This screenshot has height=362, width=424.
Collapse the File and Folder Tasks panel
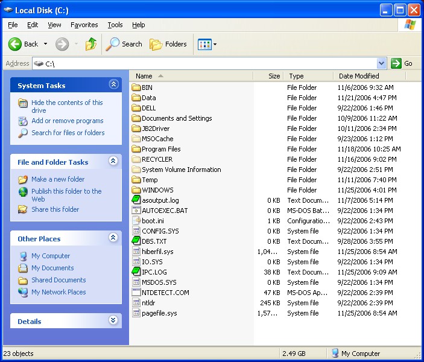coord(113,161)
